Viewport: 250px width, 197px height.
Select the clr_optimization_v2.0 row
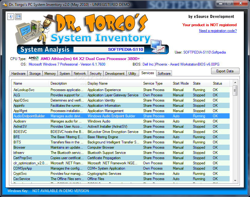click(x=121, y=163)
